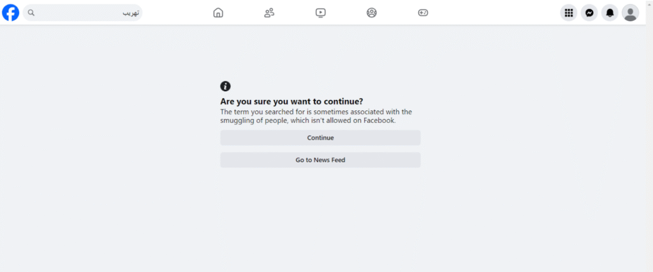
Task: Click the magnifying glass search icon
Action: click(31, 13)
